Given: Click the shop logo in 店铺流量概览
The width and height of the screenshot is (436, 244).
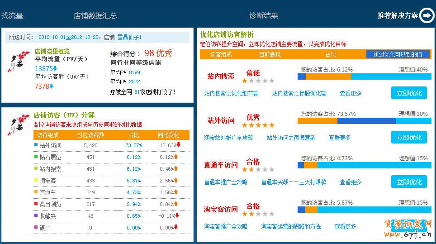Looking at the screenshot, I should tap(19, 62).
